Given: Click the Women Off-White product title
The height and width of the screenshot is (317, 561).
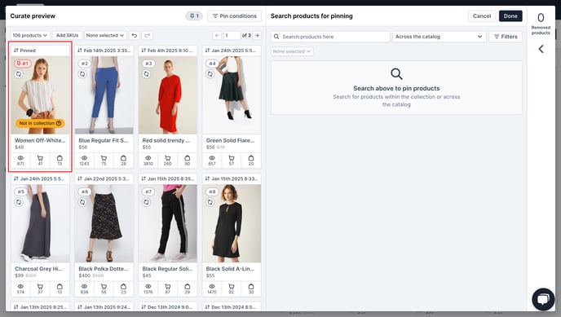Looking at the screenshot, I should (x=40, y=140).
